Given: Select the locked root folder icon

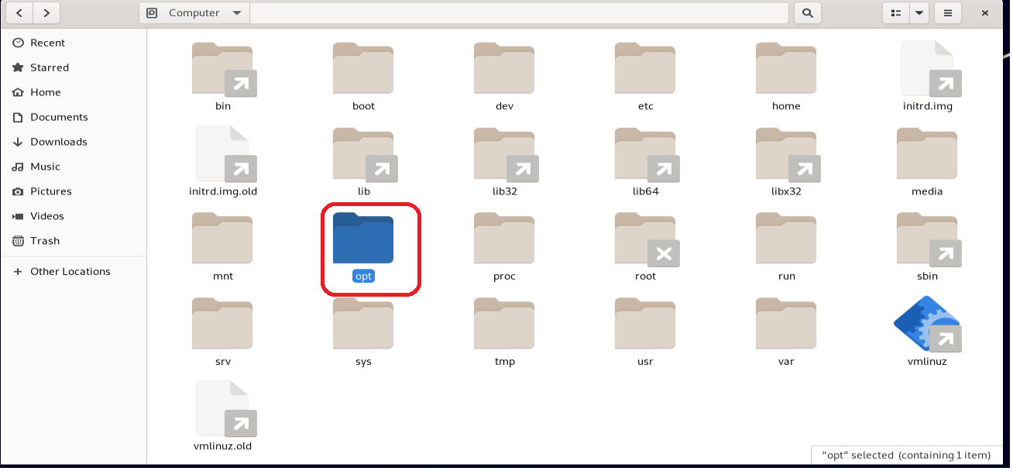Looking at the screenshot, I should 645,239.
